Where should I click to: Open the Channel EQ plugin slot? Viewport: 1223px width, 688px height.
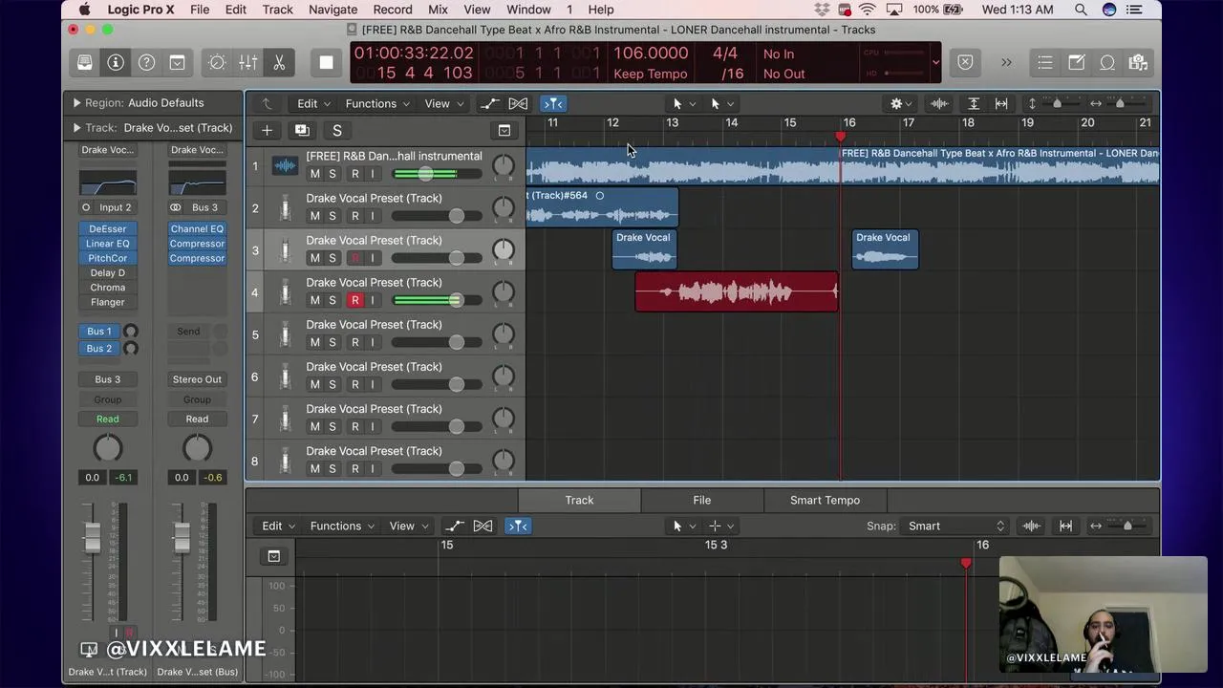pos(197,228)
